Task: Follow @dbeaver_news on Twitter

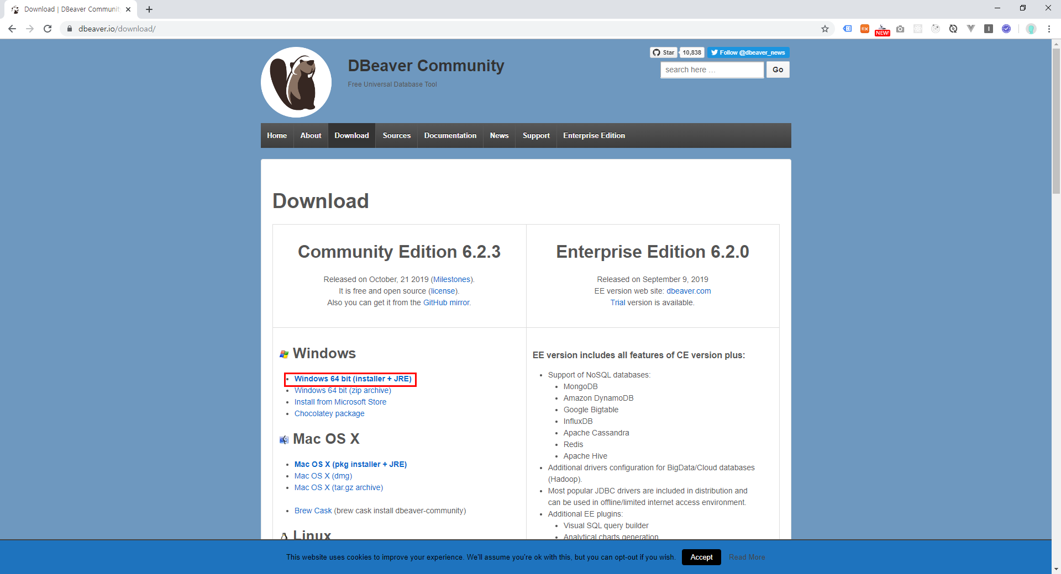Action: [748, 52]
